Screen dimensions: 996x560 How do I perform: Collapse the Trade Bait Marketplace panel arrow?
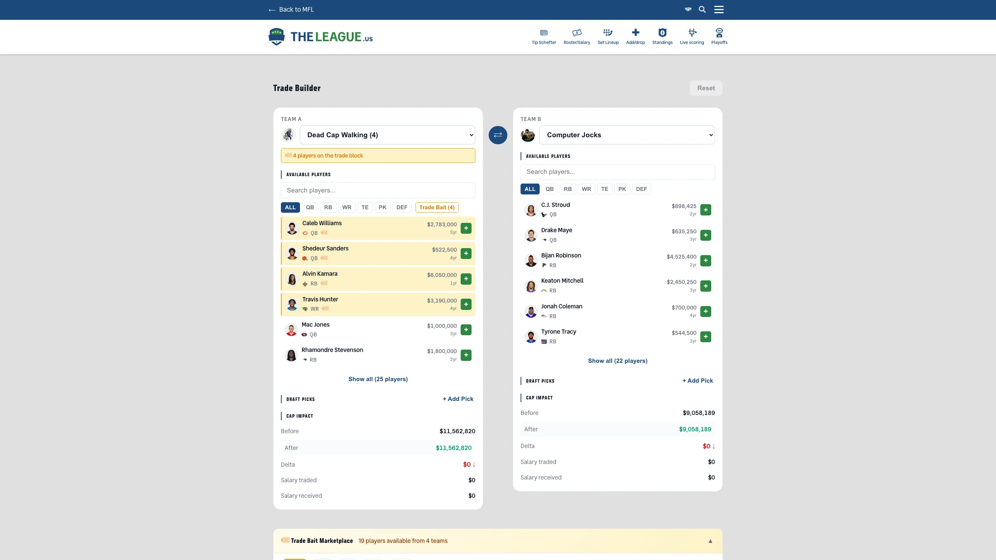click(x=710, y=541)
